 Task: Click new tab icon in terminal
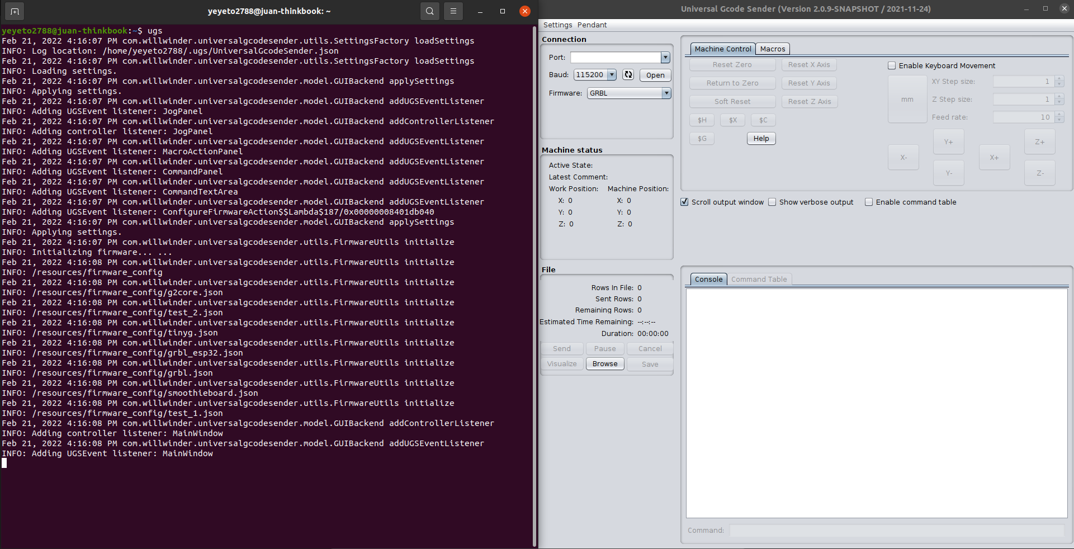tap(15, 11)
